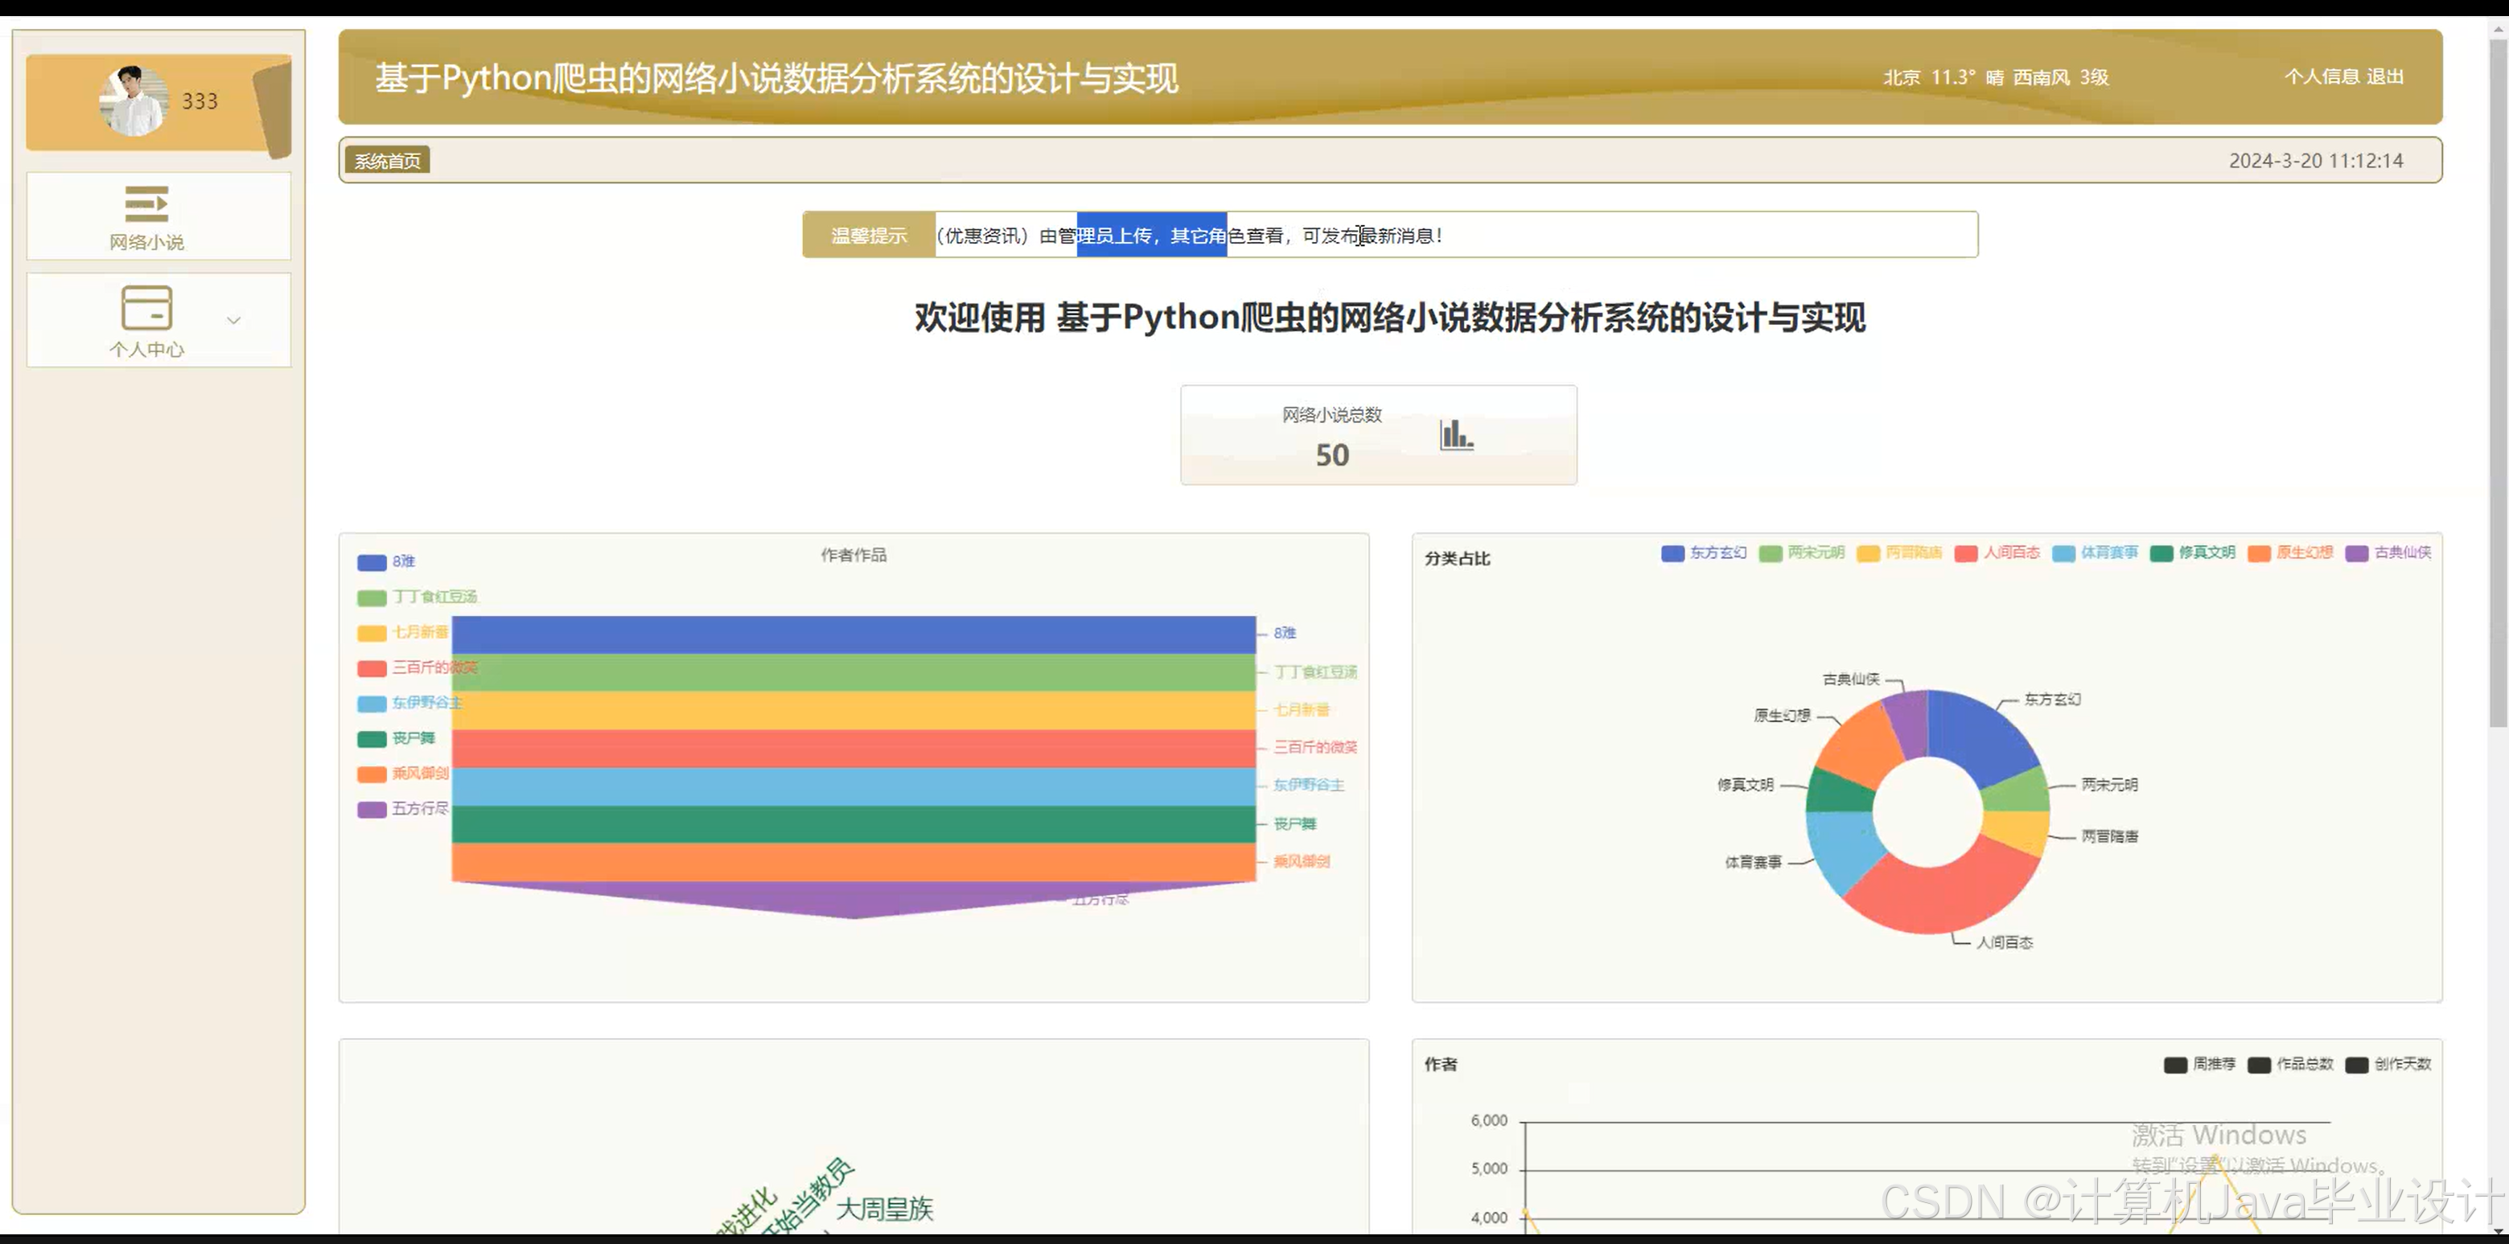
Task: Toggle 修真文明 legend item
Action: click(x=2192, y=553)
